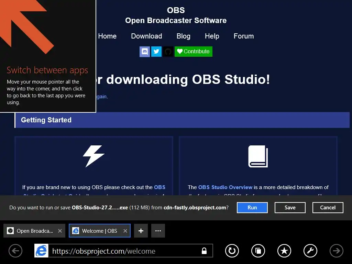The width and height of the screenshot is (352, 264).
Task: Close the Welcome | OBS tab
Action: pyautogui.click(x=125, y=231)
